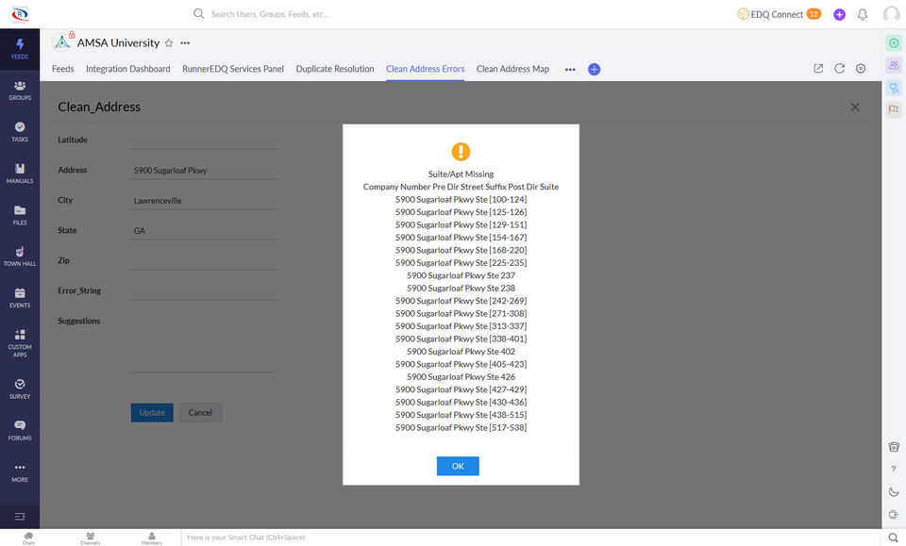906x546 pixels.
Task: Refresh the current tab
Action: tap(840, 69)
